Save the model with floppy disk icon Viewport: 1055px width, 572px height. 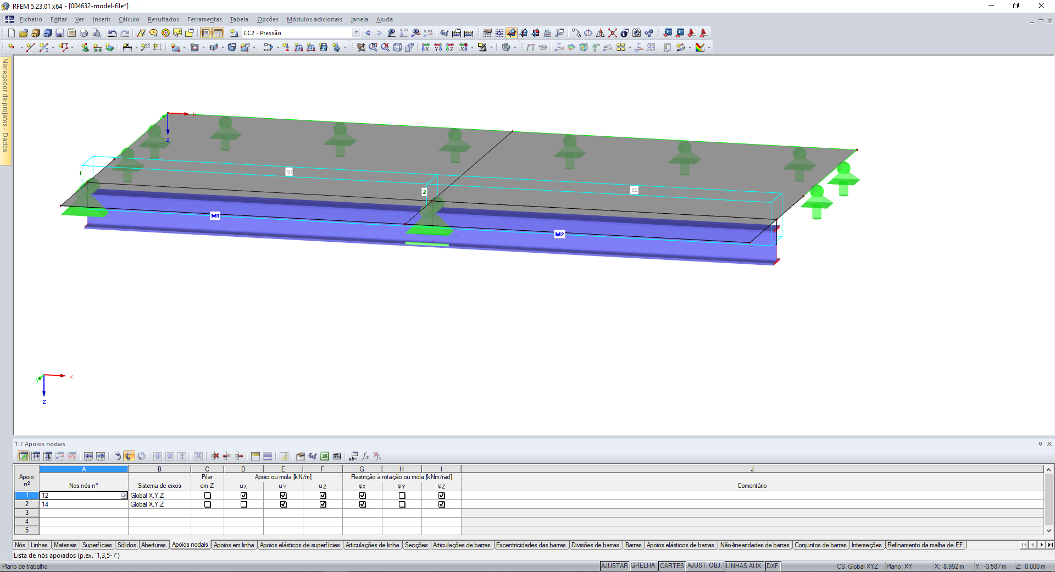[x=60, y=33]
